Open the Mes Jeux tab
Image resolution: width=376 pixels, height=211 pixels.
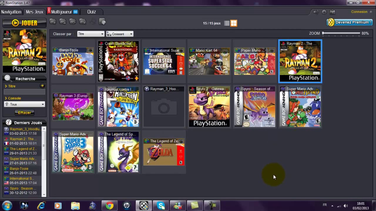[34, 12]
